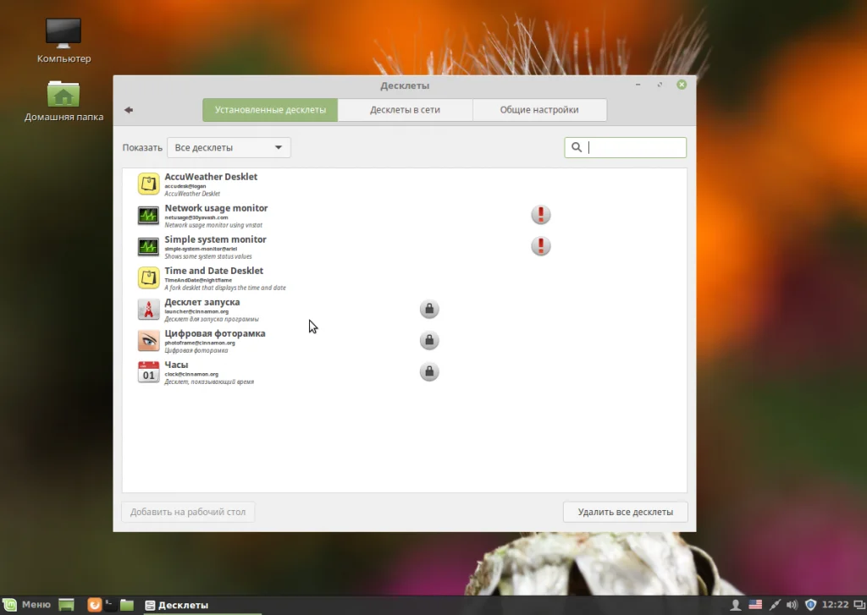
Task: Click 'photoframe@cinnamon.org' identifier text
Action: click(200, 343)
